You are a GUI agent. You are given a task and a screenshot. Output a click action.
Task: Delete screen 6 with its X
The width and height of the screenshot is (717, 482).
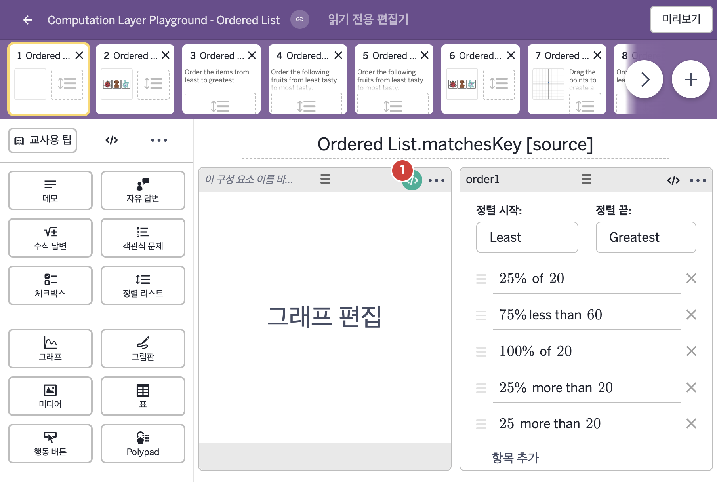pyautogui.click(x=511, y=55)
